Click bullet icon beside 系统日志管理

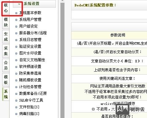(x=16, y=40)
